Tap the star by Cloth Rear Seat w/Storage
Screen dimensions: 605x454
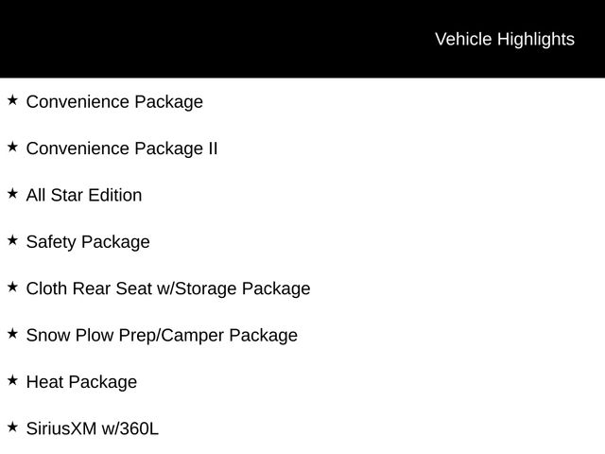(x=11, y=287)
